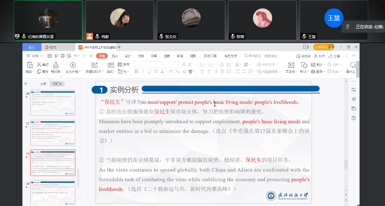
Task: Click the save icon in quick access toolbar
Action: coord(50,56)
